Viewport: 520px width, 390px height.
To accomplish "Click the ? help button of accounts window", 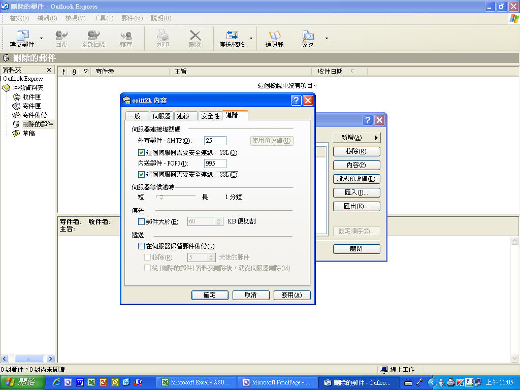I will coord(368,120).
